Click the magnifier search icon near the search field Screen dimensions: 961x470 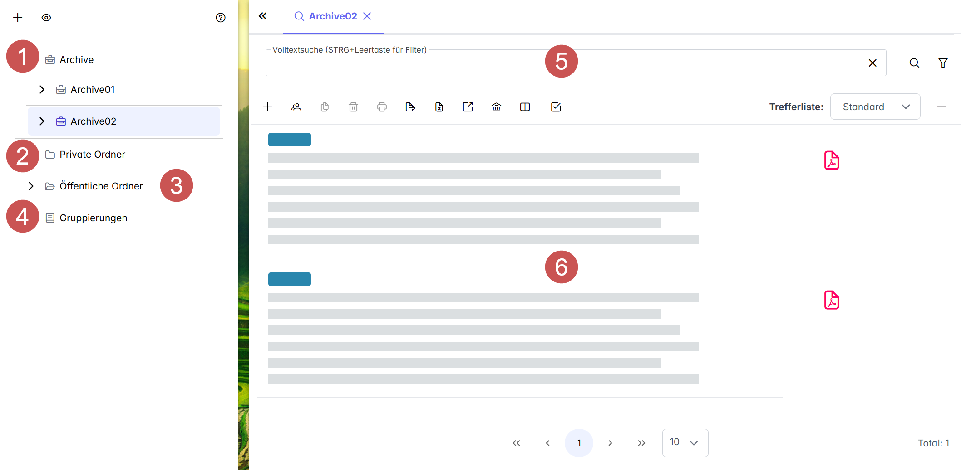tap(914, 63)
